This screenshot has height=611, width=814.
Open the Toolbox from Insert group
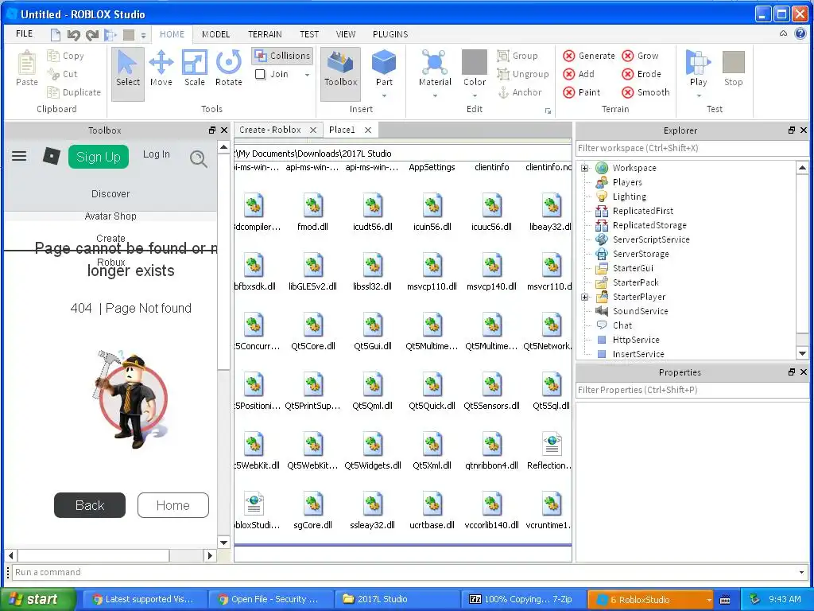coord(340,74)
